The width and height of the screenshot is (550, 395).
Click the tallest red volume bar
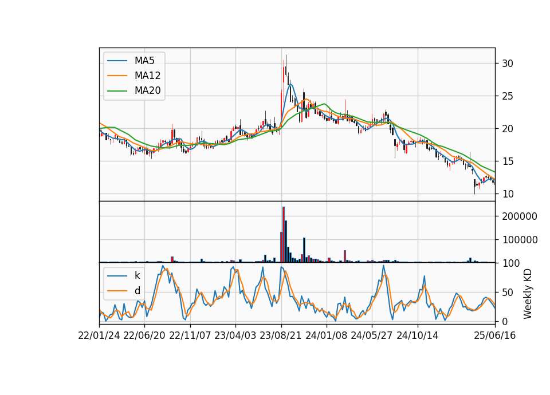click(x=284, y=235)
